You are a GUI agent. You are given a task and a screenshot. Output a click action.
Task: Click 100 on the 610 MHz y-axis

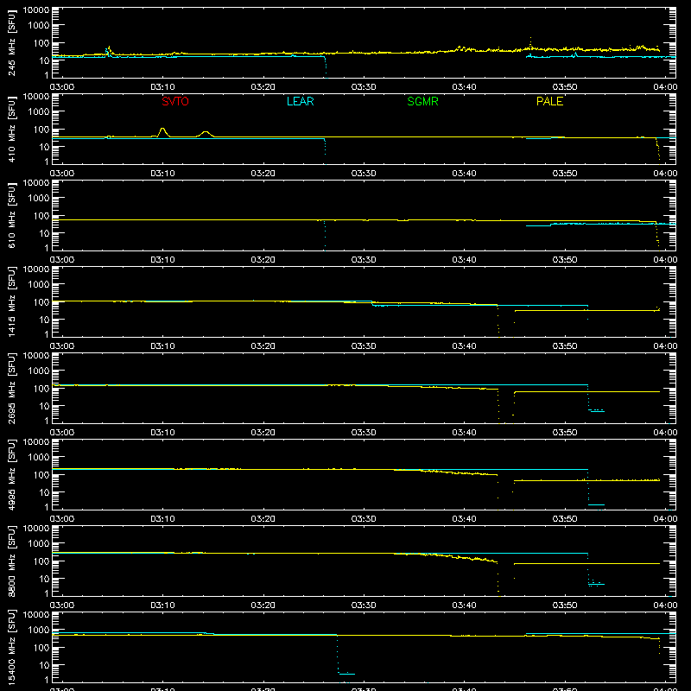41,215
